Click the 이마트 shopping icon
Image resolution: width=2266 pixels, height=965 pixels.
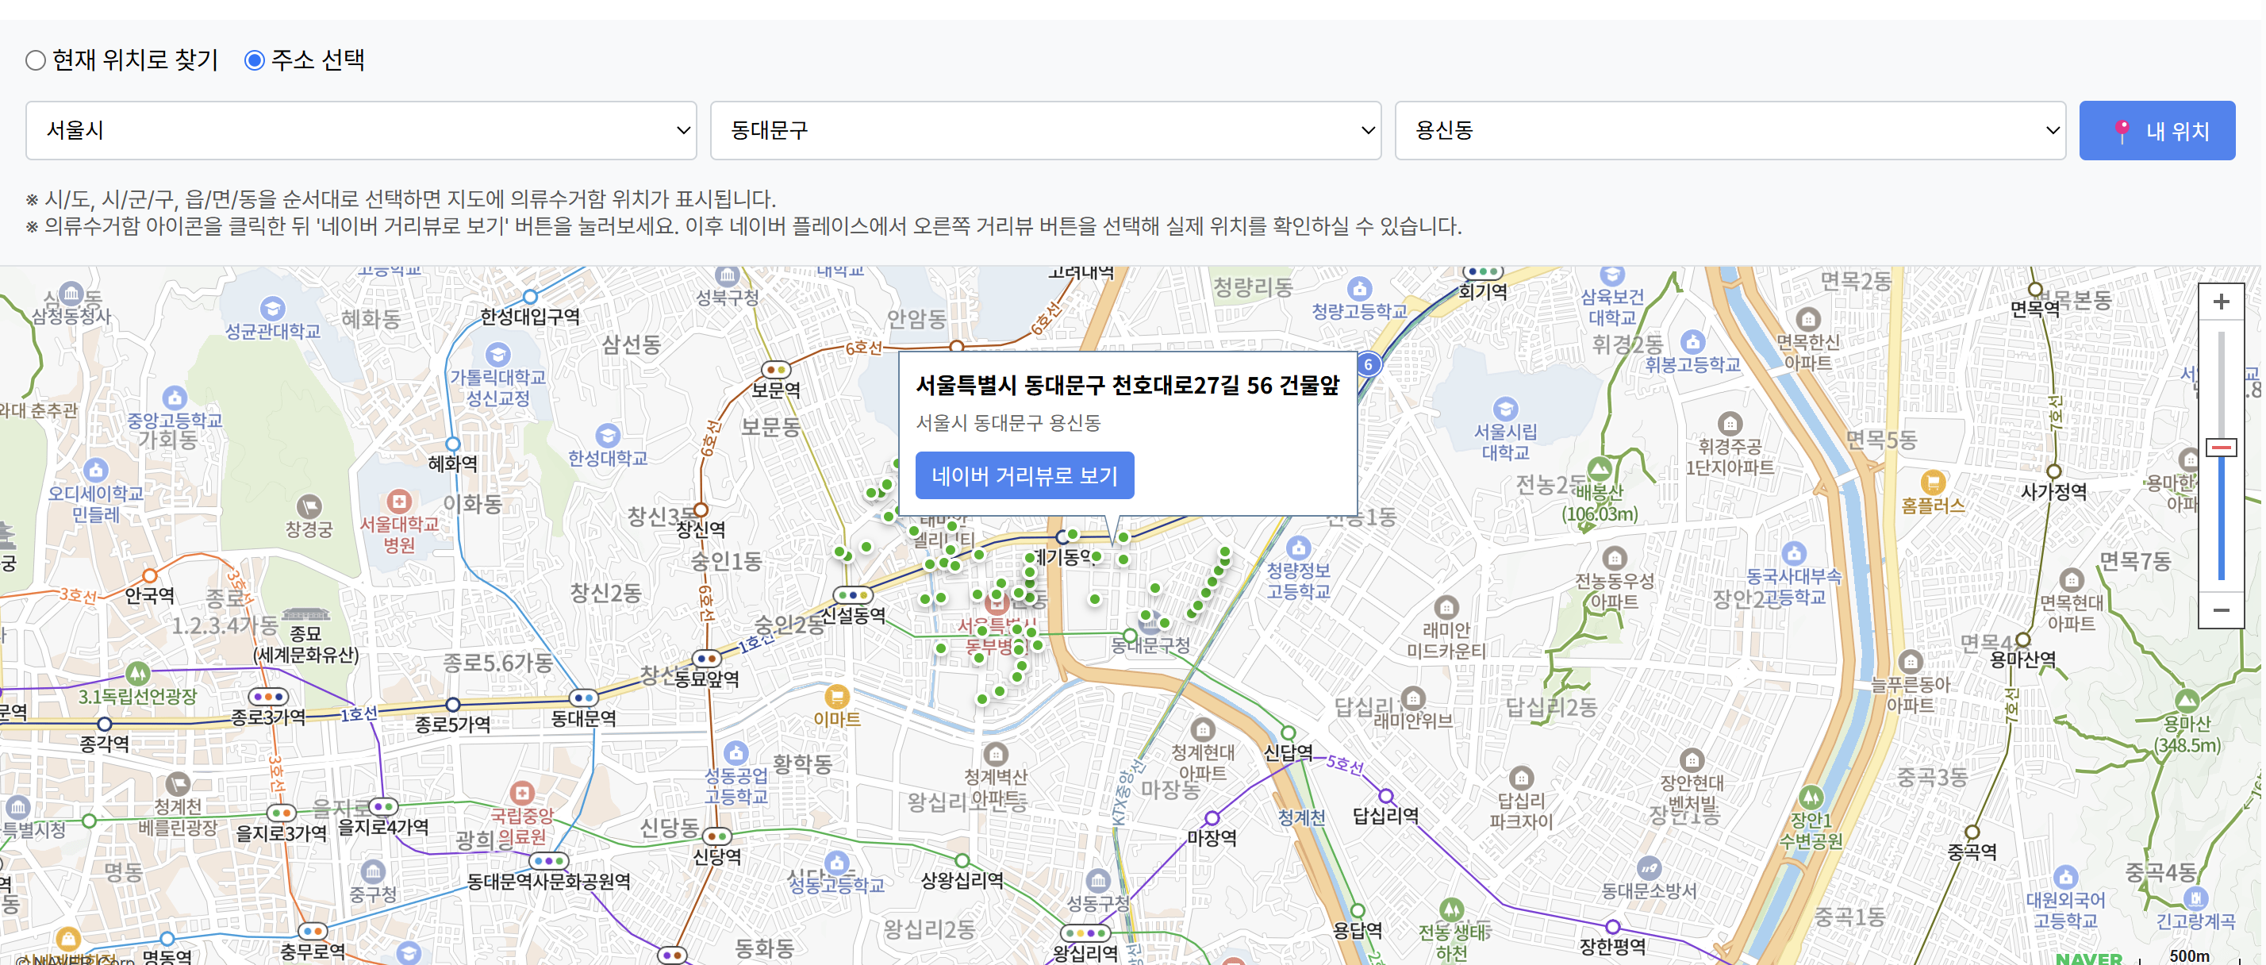(x=836, y=697)
